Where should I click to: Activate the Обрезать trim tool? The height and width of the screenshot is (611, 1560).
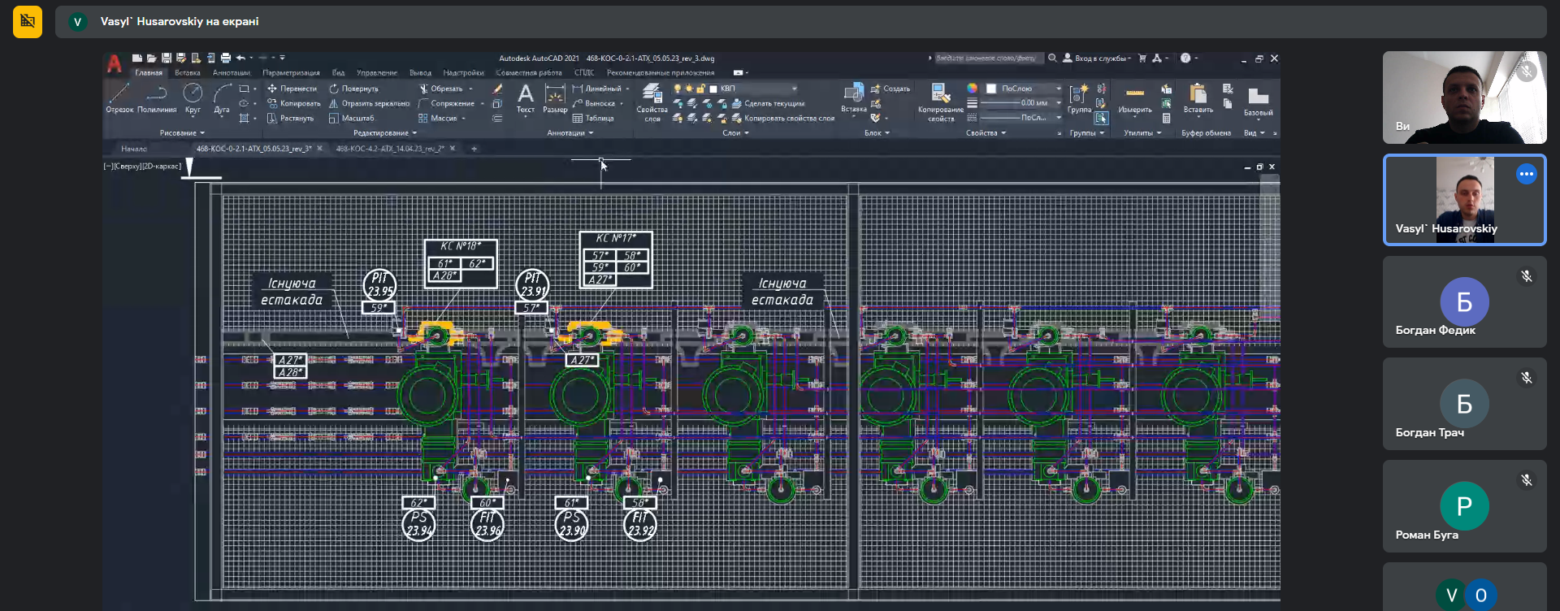tap(440, 89)
